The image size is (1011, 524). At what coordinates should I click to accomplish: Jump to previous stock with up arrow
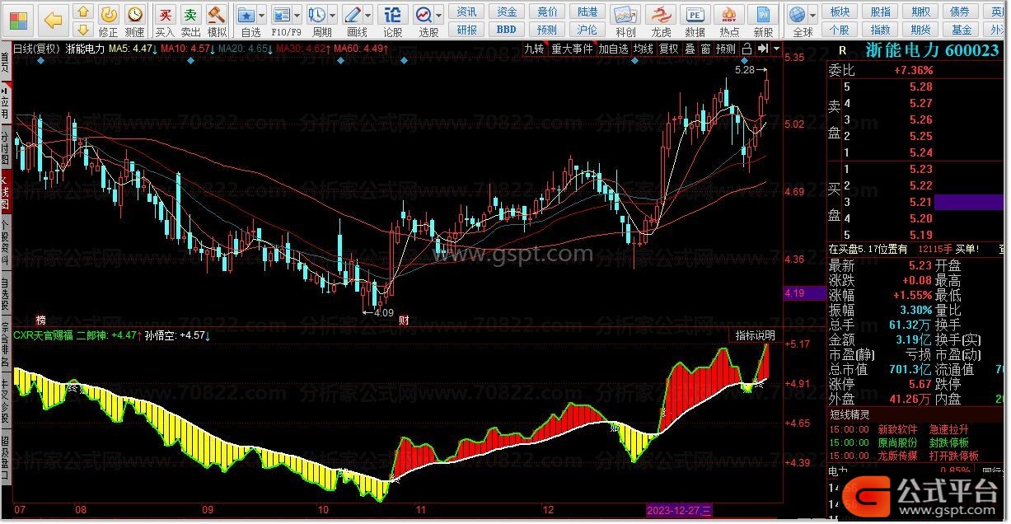(83, 12)
